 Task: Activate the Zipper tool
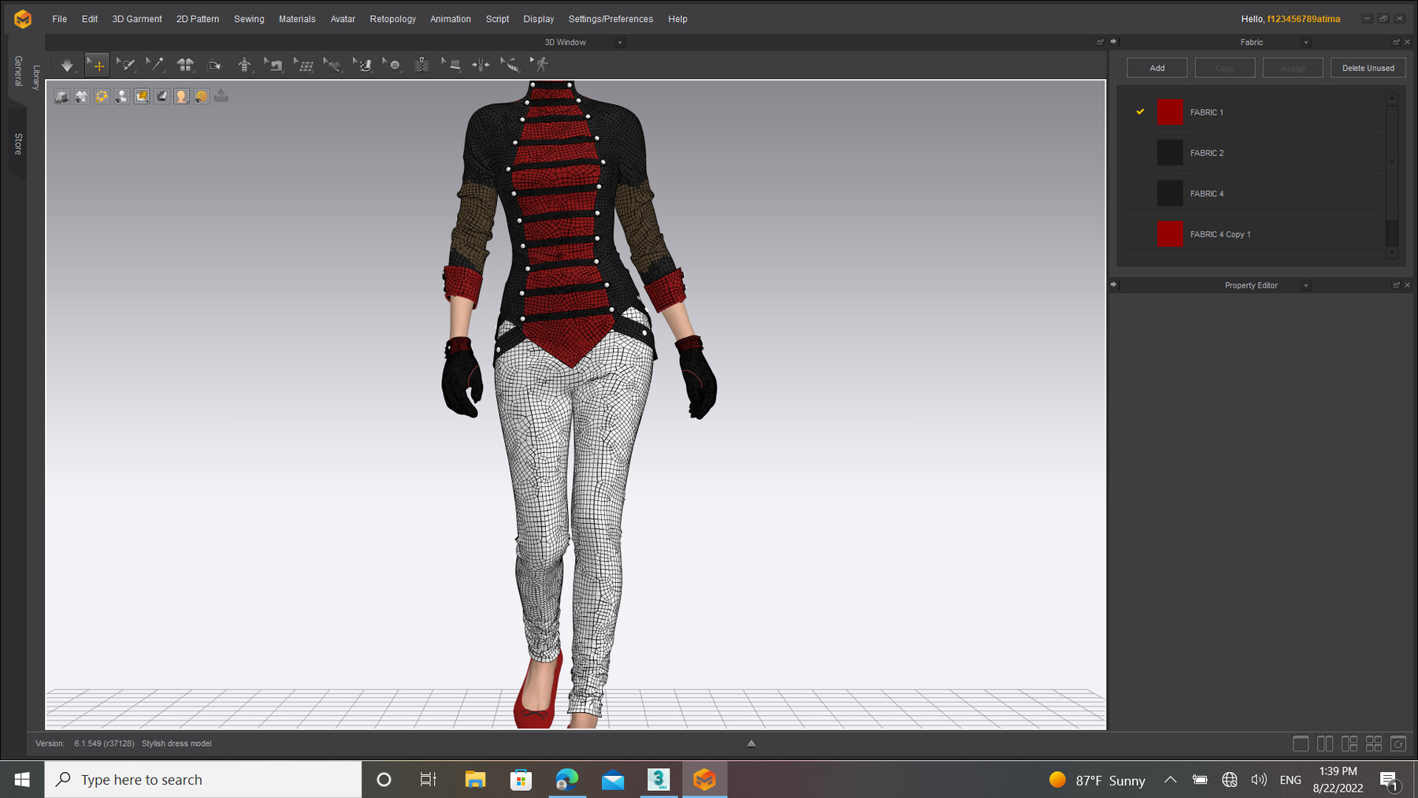(x=421, y=65)
